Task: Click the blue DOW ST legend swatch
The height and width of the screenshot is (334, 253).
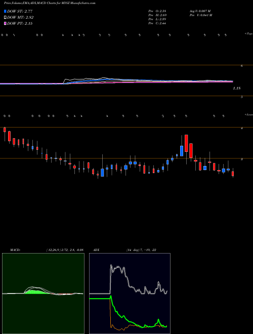Action: tap(5, 11)
